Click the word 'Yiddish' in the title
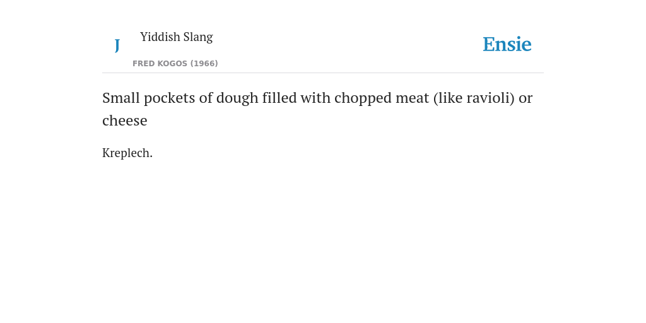Image resolution: width=646 pixels, height=323 pixels. coord(160,37)
